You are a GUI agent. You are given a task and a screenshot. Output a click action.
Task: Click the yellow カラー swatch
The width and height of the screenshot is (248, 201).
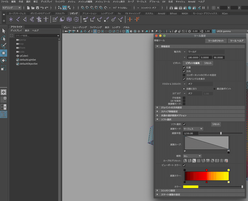pyautogui.click(x=191, y=186)
